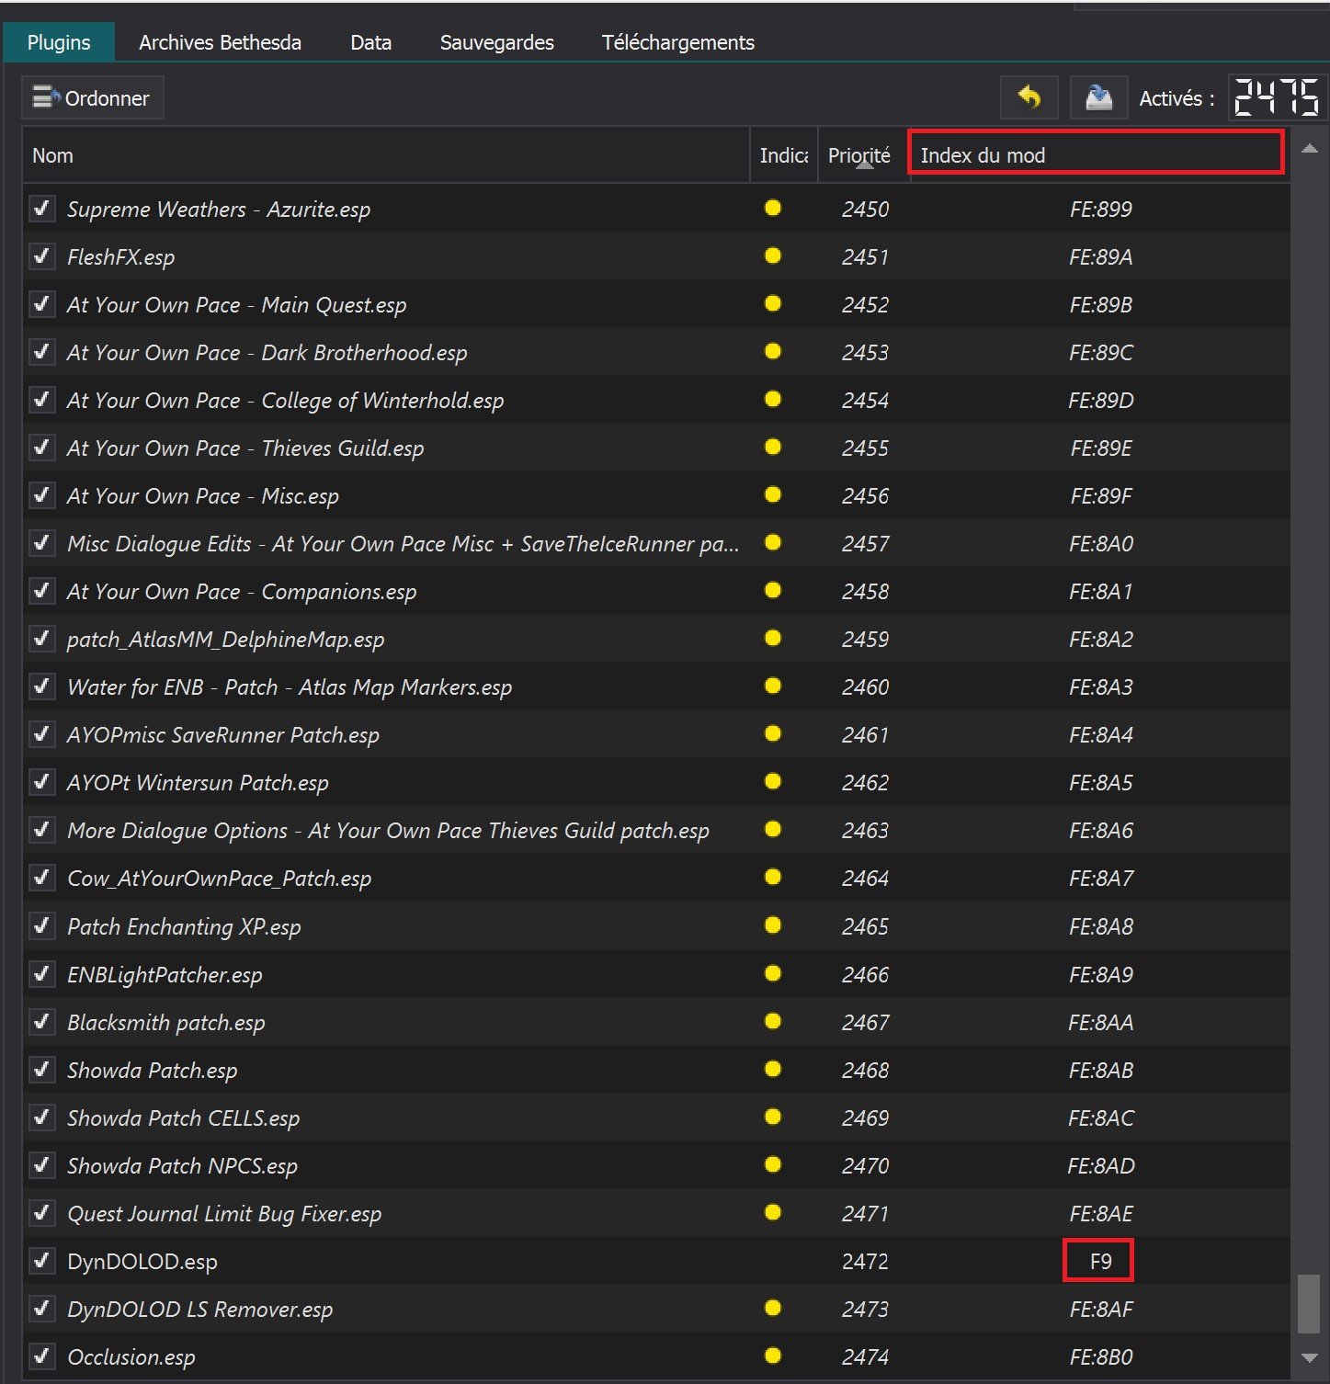Select DynDOLOD LS Remover.esp name
Image resolution: width=1330 pixels, height=1384 pixels.
pyautogui.click(x=199, y=1310)
